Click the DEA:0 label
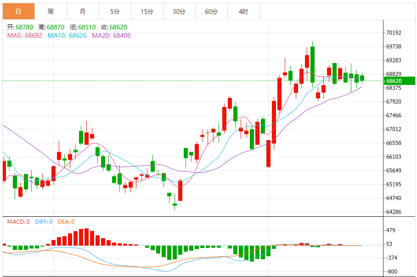This screenshot has height=277, width=417. [66, 222]
